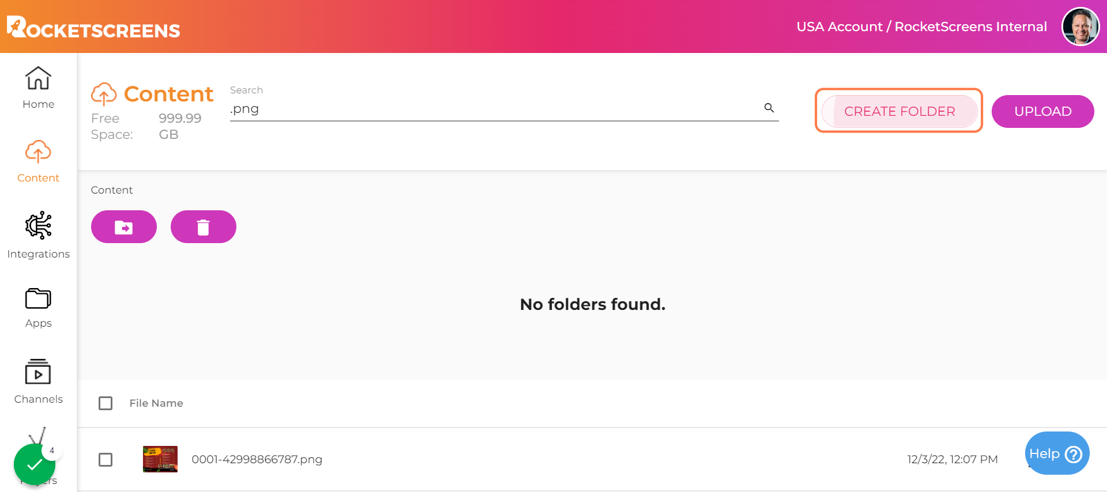Click the RocketScreens logo
This screenshot has width=1107, height=492.
tap(93, 27)
